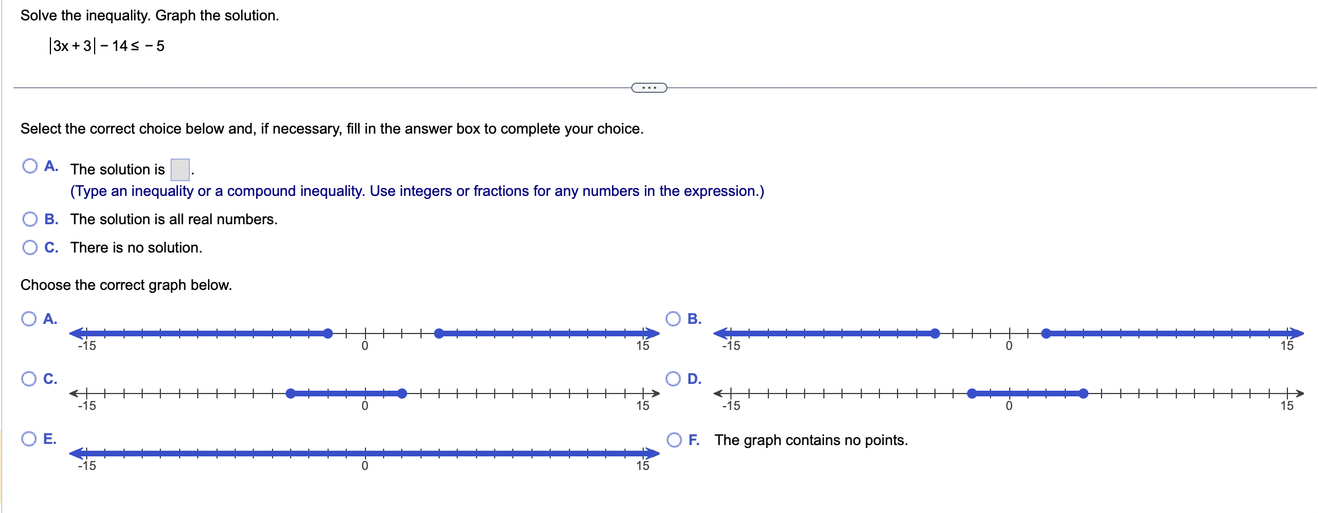The width and height of the screenshot is (1318, 513).
Task: Click the text 'The graph contains no points'
Action: click(x=811, y=439)
